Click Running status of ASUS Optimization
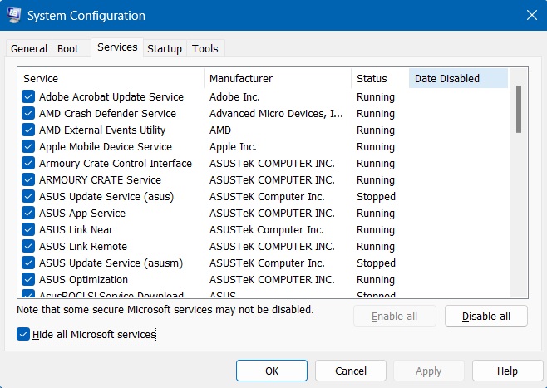This screenshot has height=388, width=547. [376, 280]
